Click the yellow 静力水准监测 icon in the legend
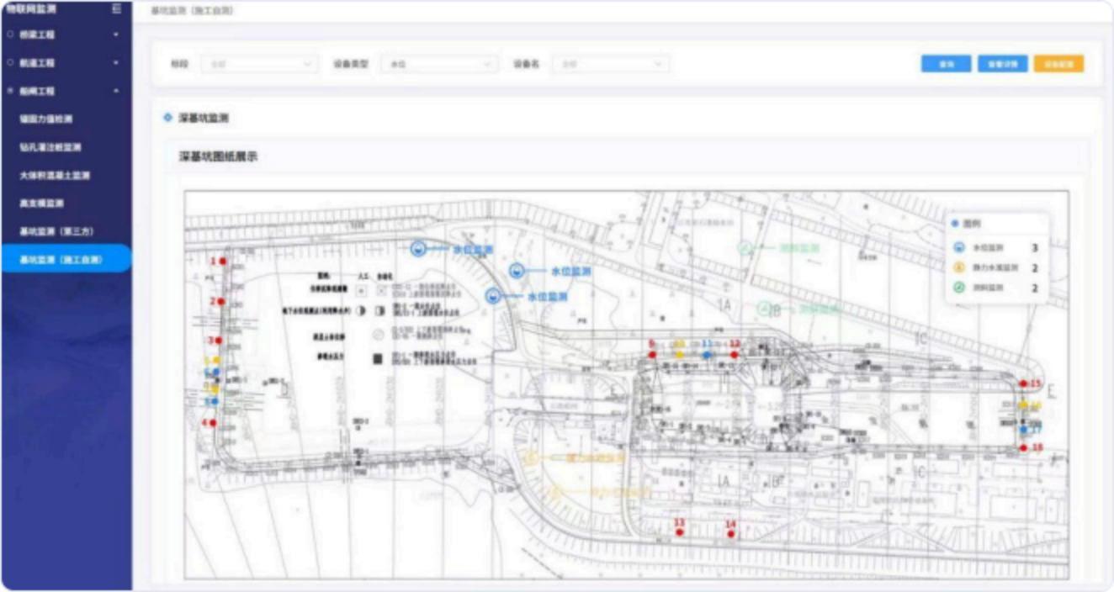This screenshot has width=1114, height=592. (958, 268)
